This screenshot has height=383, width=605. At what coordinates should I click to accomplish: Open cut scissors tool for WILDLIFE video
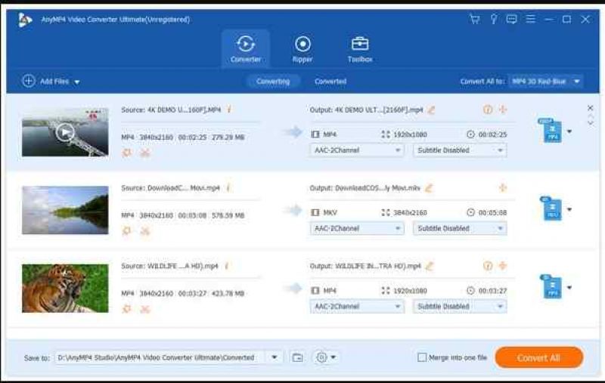pyautogui.click(x=144, y=309)
